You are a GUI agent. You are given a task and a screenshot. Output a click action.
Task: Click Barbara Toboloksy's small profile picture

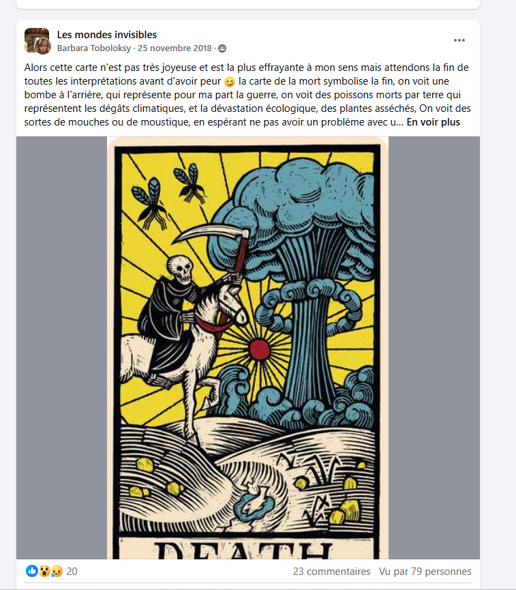tap(43, 46)
